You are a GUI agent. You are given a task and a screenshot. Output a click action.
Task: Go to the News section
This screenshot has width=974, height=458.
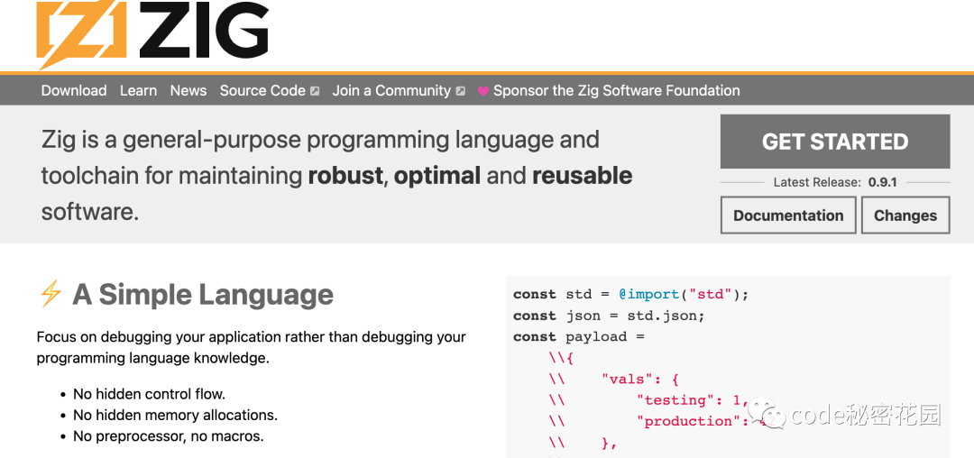[x=188, y=90]
